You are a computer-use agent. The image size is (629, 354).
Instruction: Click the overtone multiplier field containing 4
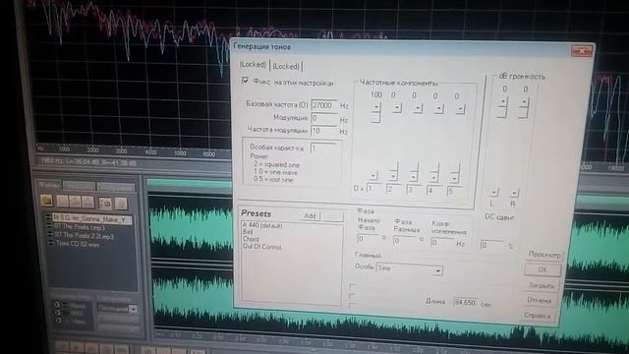coord(434,191)
